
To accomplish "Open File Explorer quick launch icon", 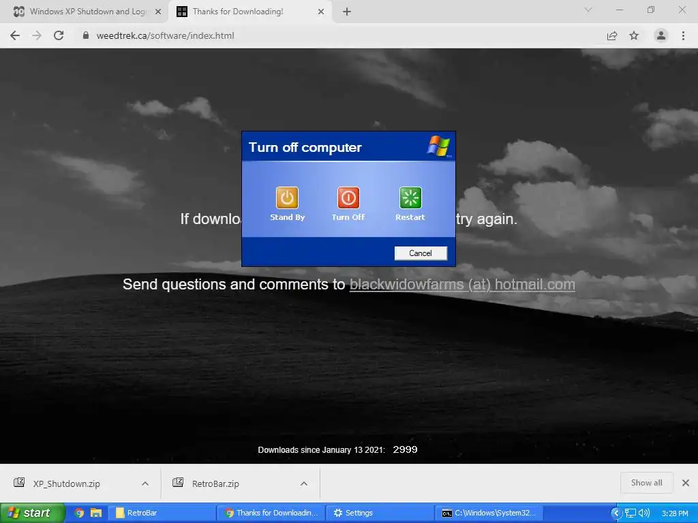I will click(x=96, y=513).
